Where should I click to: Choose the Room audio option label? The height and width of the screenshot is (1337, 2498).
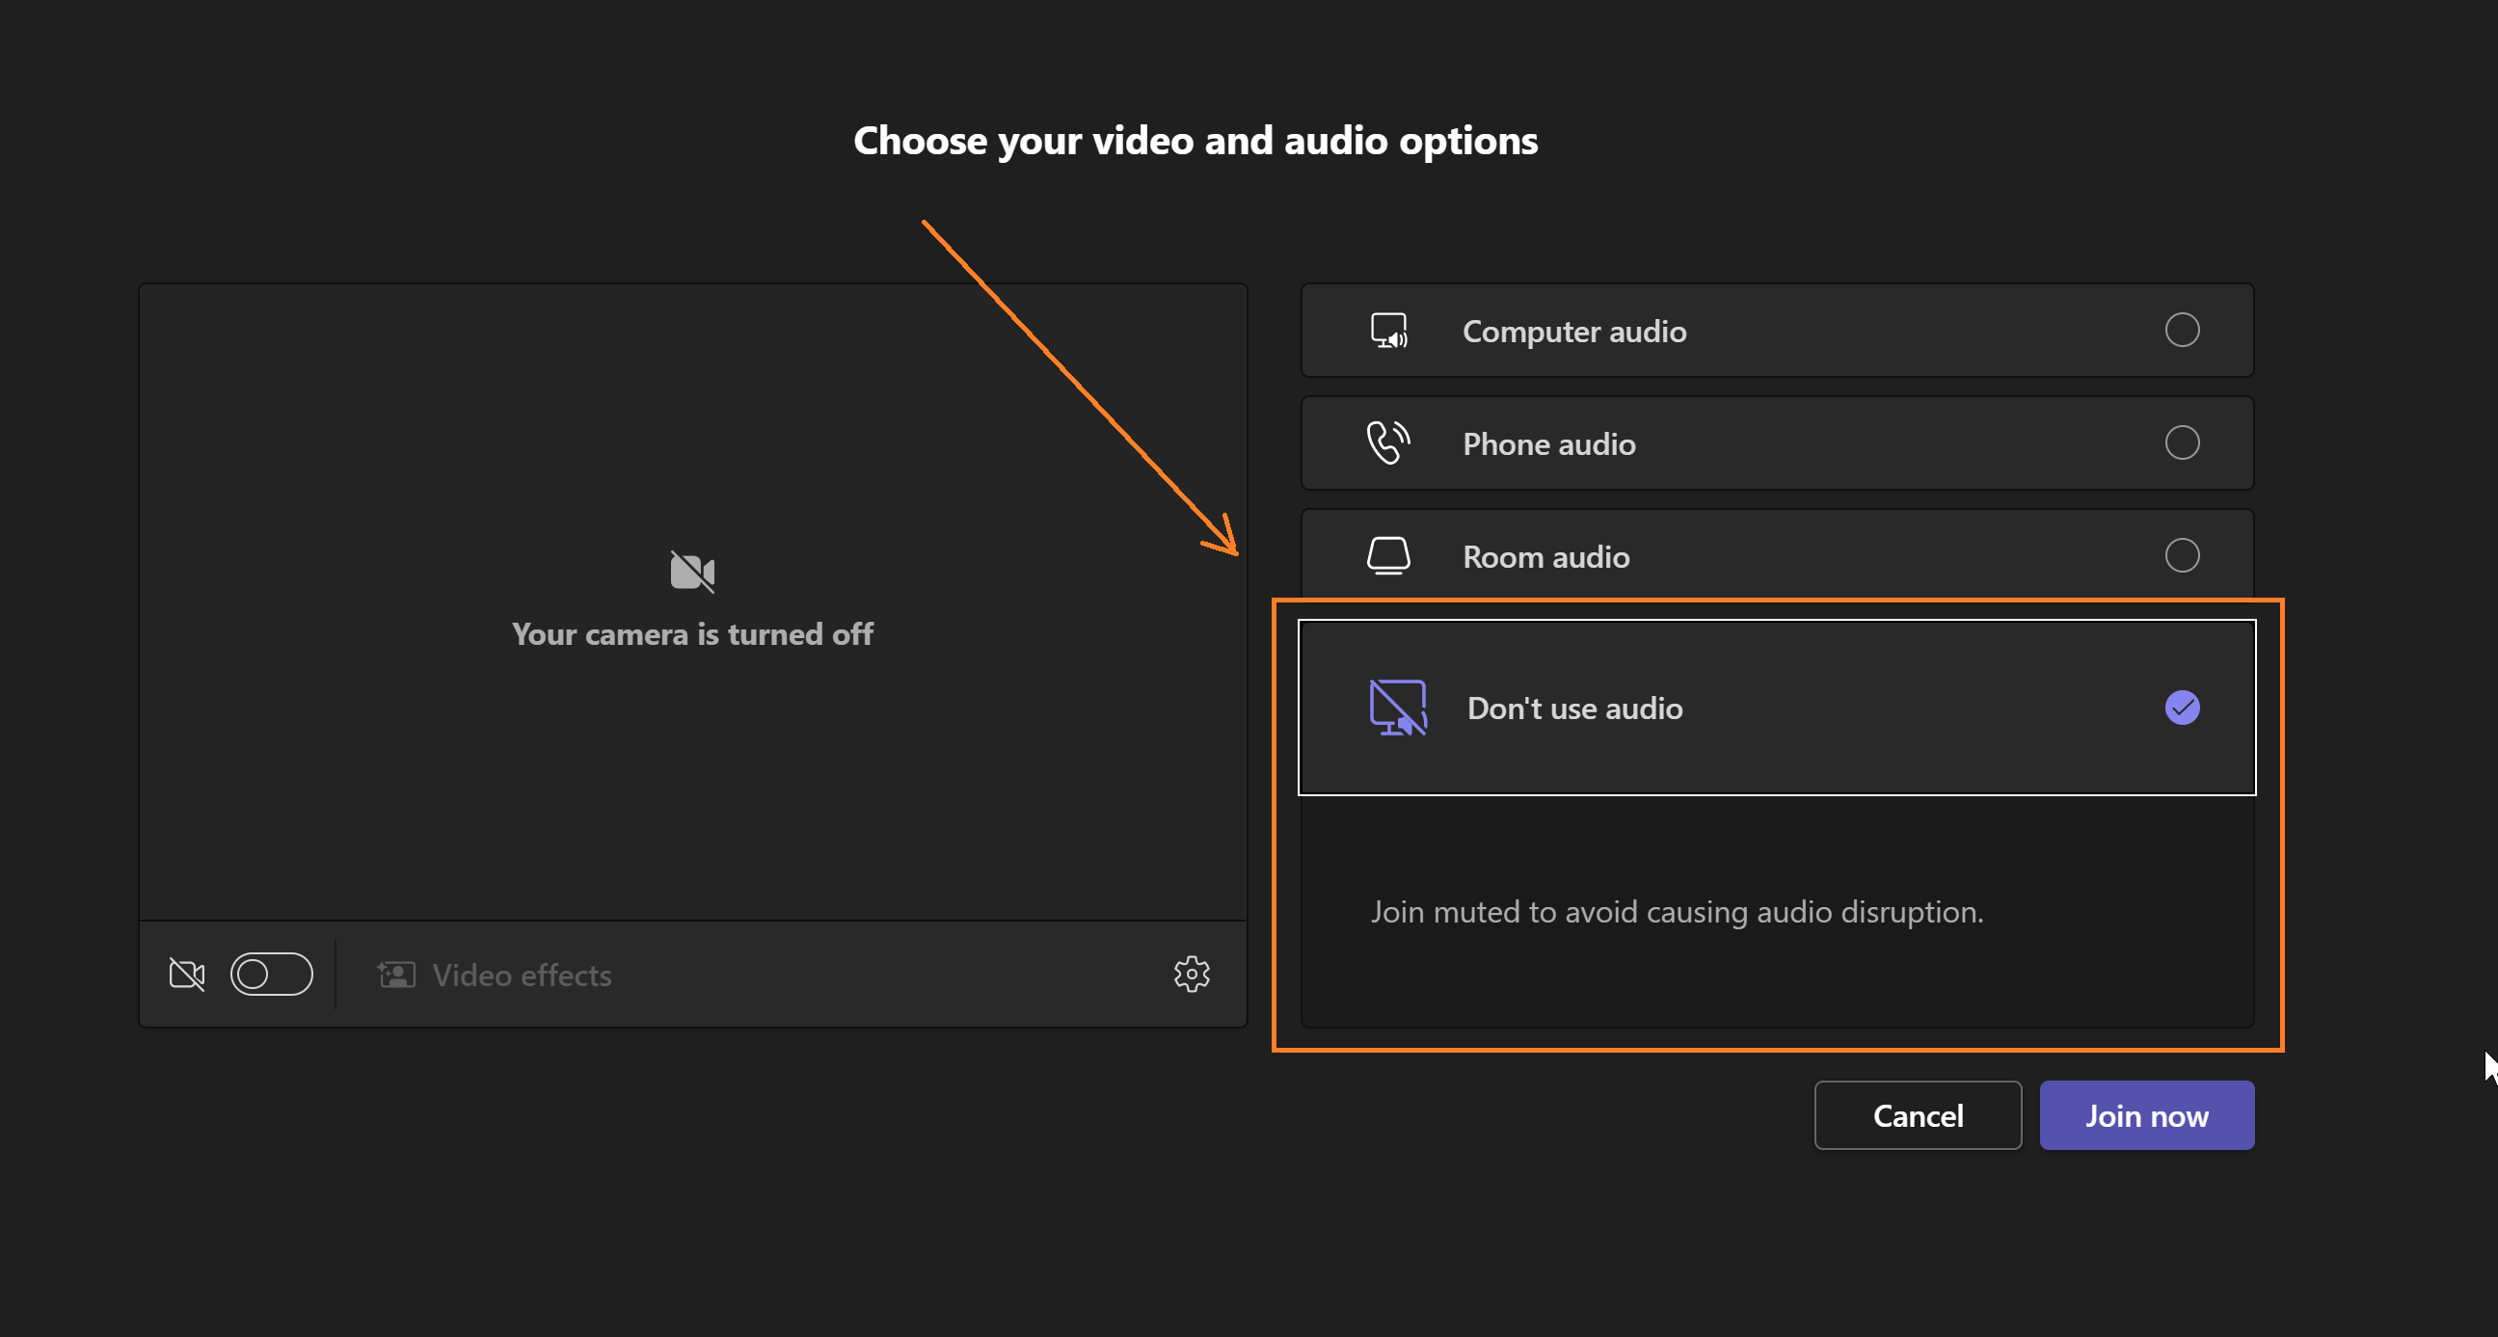coord(1545,556)
